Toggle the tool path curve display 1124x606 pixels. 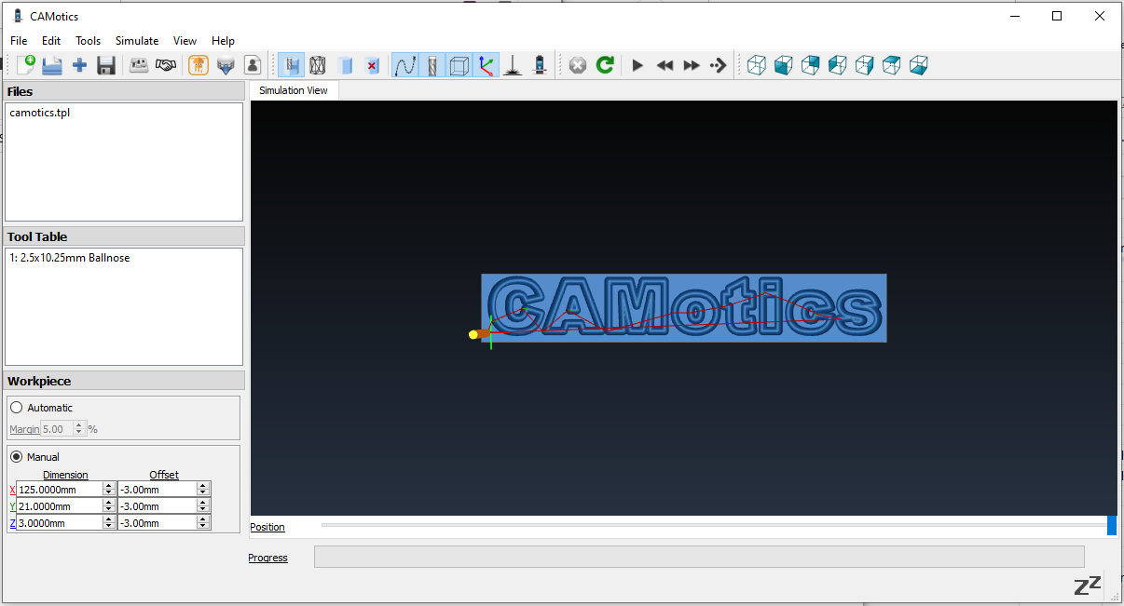click(405, 65)
